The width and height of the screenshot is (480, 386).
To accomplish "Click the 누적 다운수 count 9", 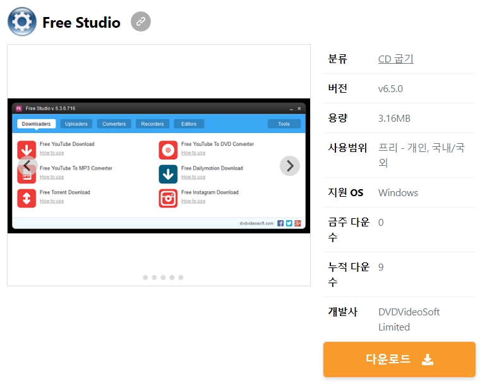I will (381, 267).
